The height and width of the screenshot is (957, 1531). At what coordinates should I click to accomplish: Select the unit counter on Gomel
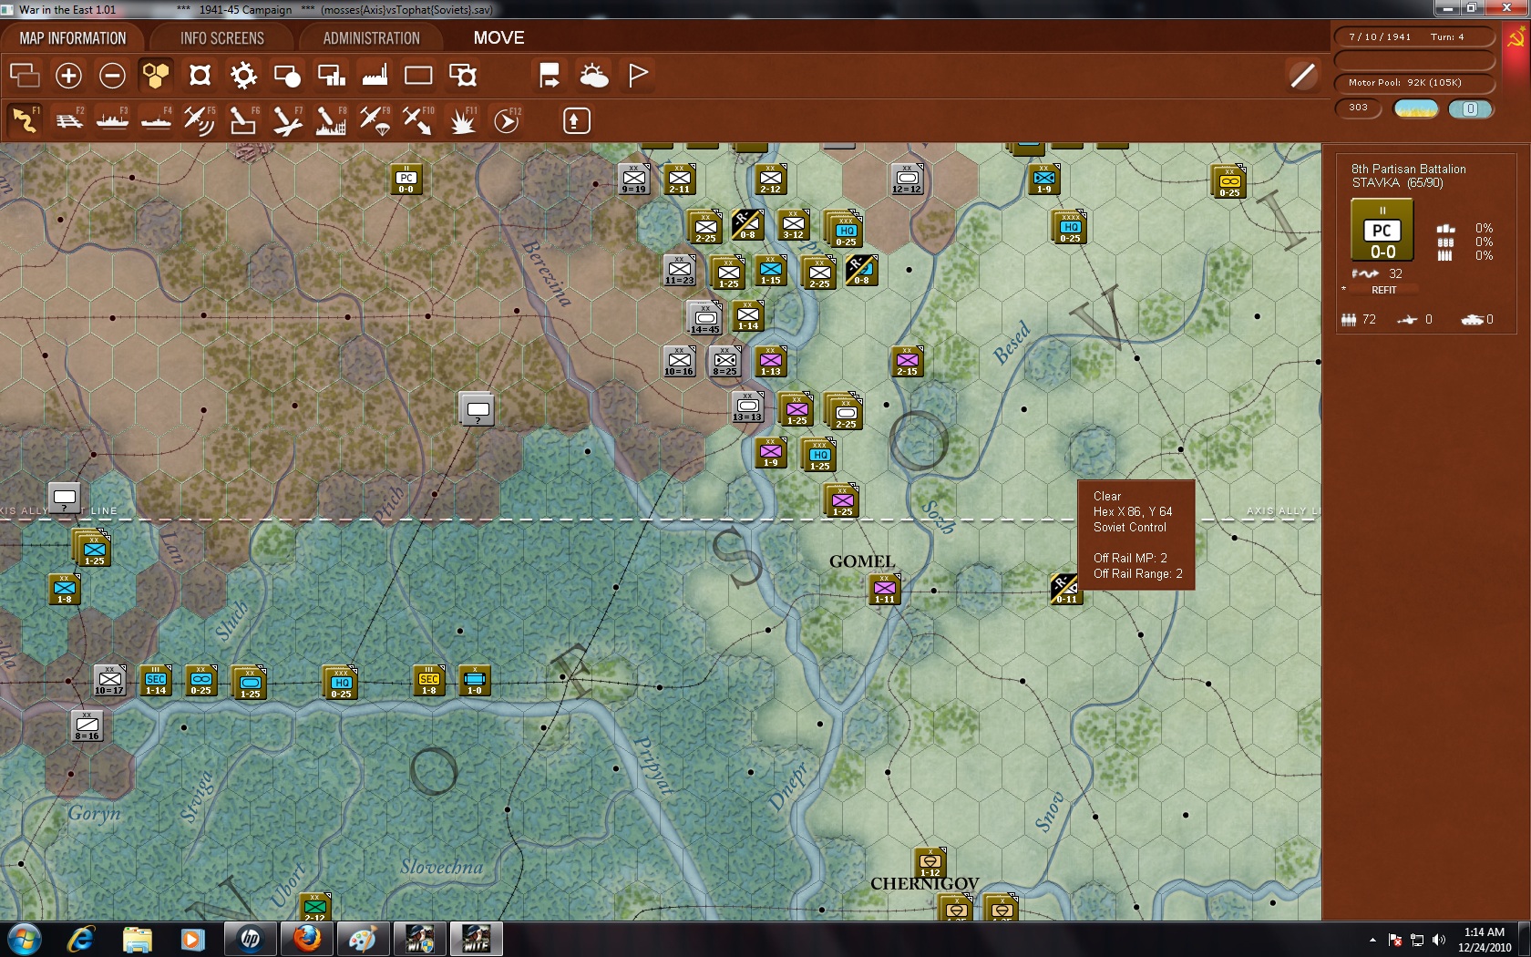(885, 590)
